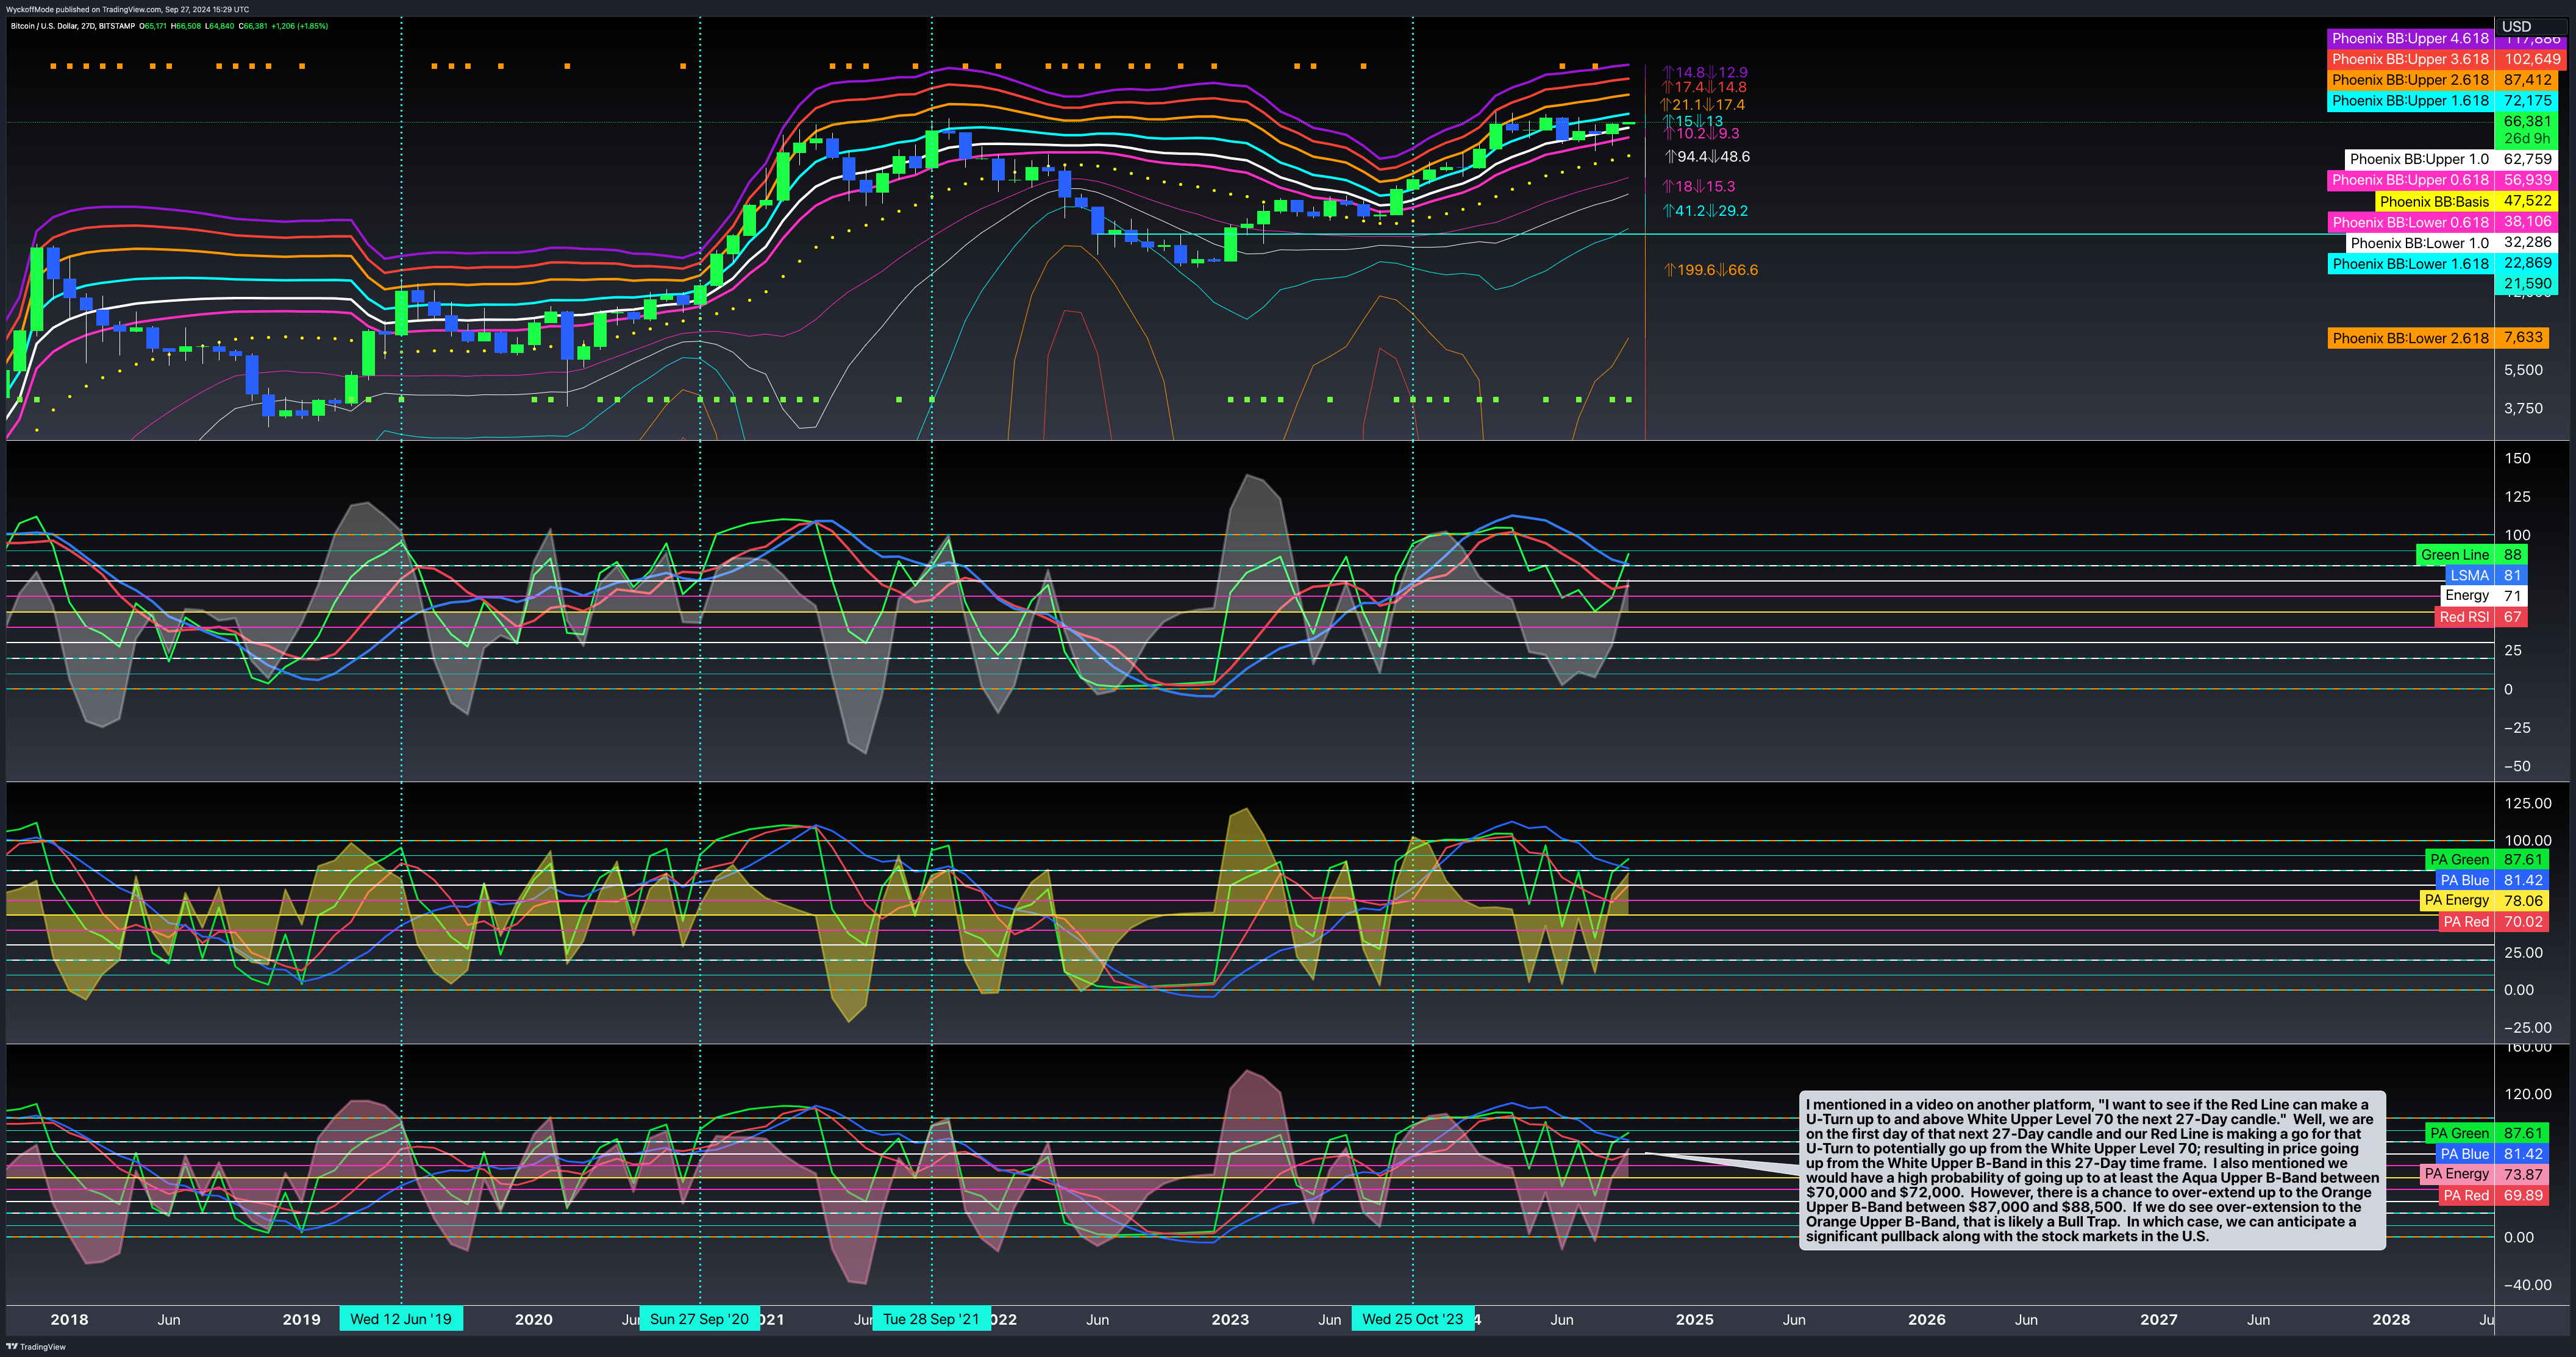
Task: Click the 'Phoenix BB:Upper 4.618' purple label
Action: click(2410, 38)
